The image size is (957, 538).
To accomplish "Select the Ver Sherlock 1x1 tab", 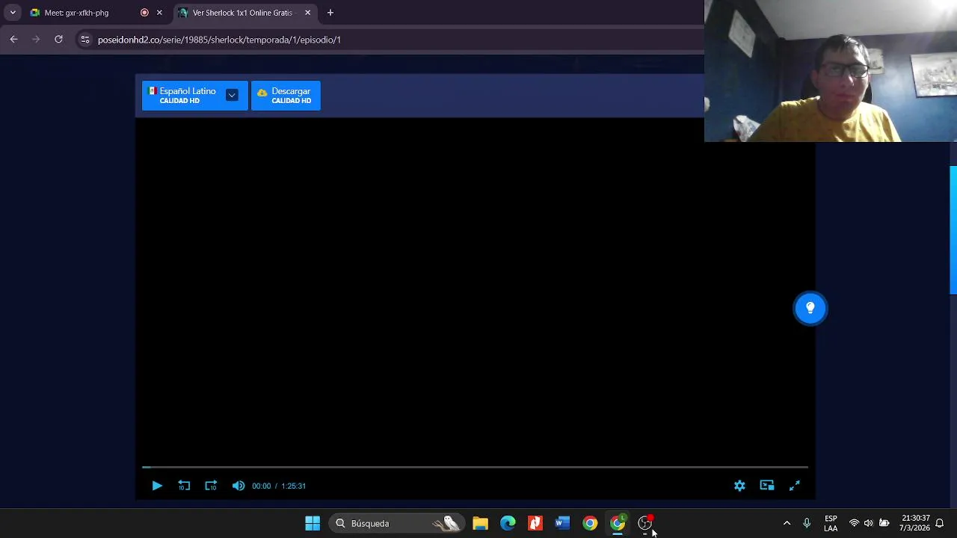I will pyautogui.click(x=242, y=13).
